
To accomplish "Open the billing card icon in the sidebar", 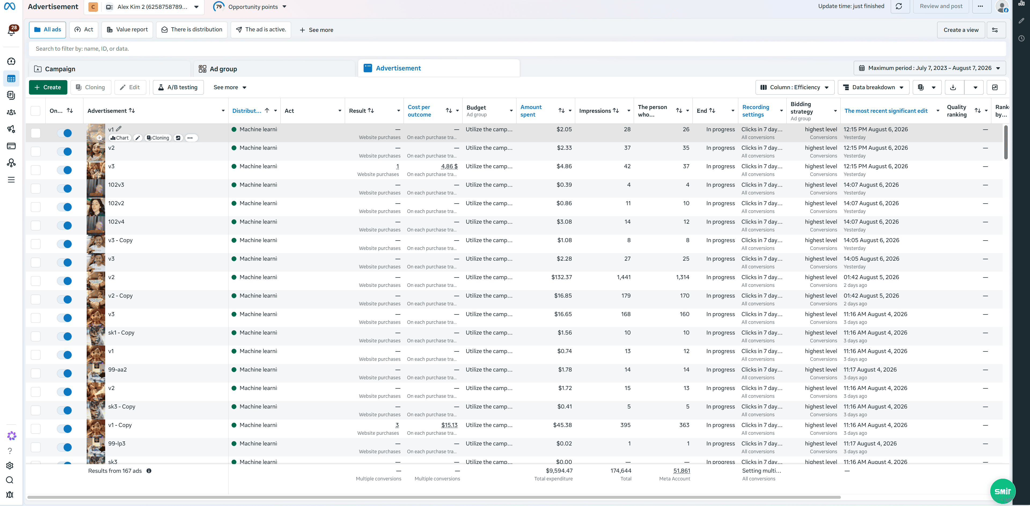I will click(11, 146).
